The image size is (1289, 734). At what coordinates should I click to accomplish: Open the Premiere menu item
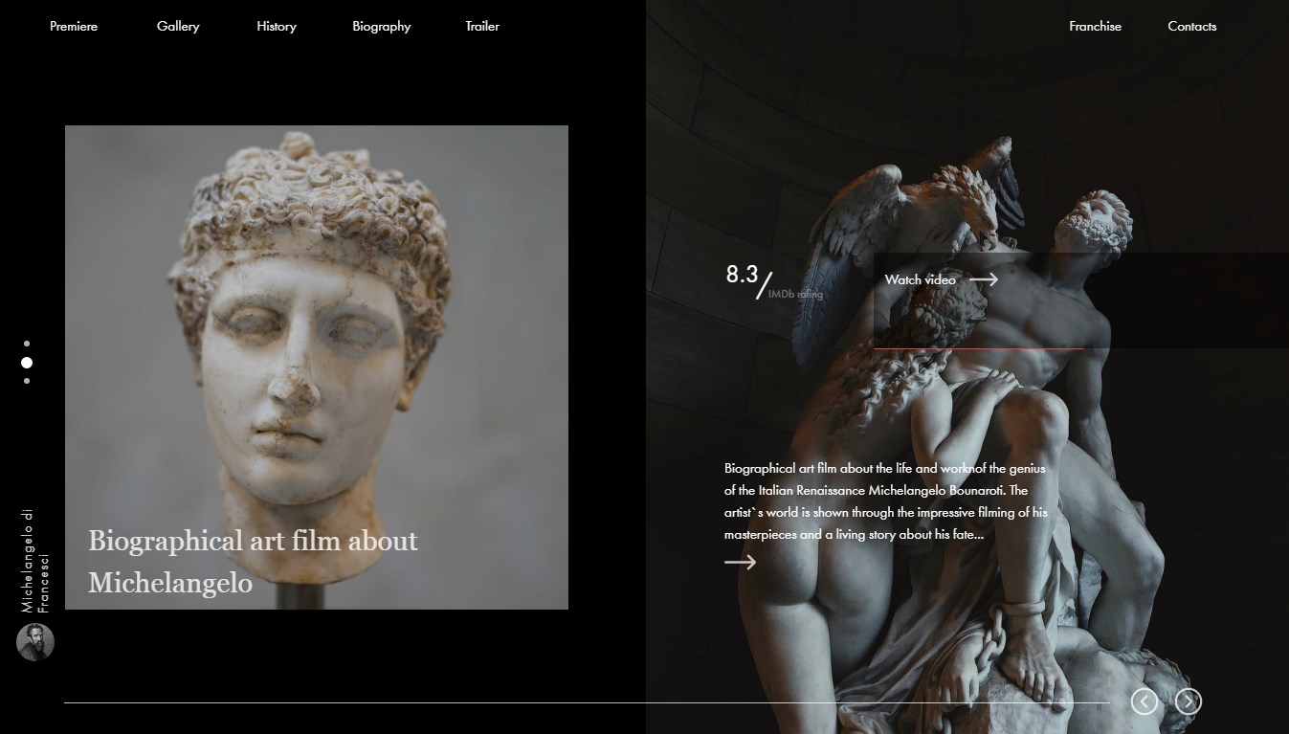(74, 27)
